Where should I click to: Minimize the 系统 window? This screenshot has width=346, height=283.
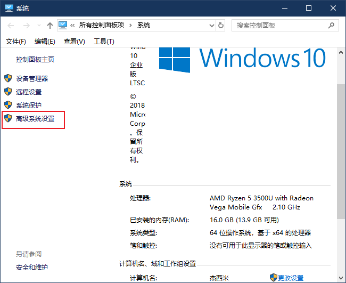pos(285,9)
